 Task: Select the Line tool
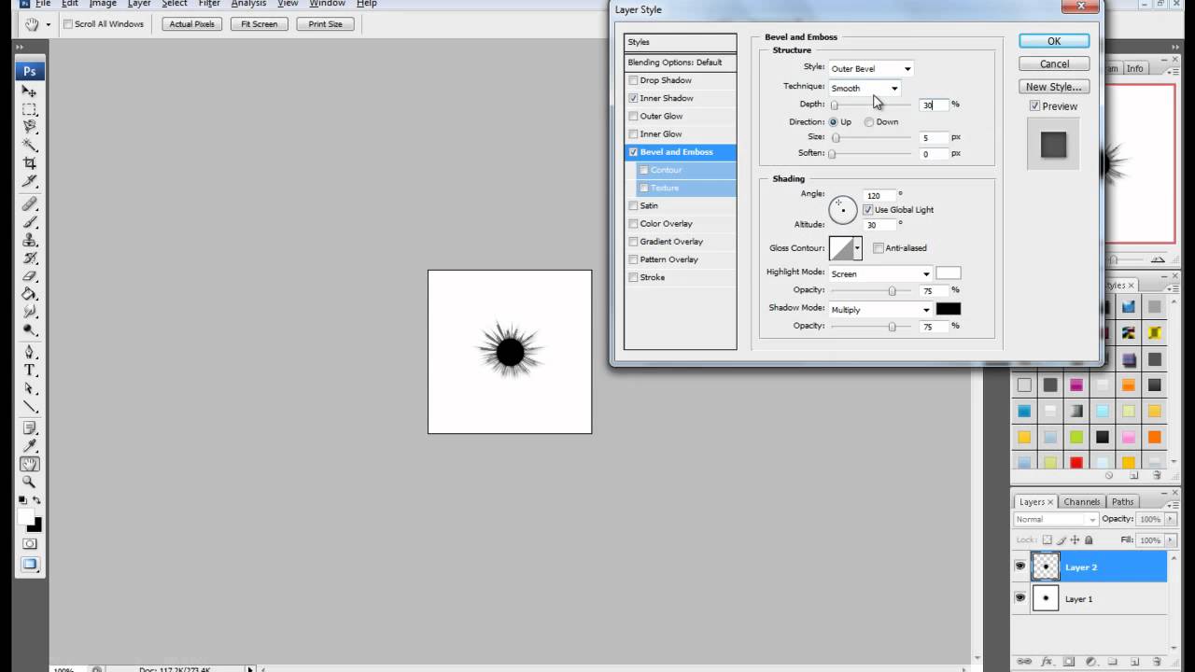pyautogui.click(x=29, y=407)
